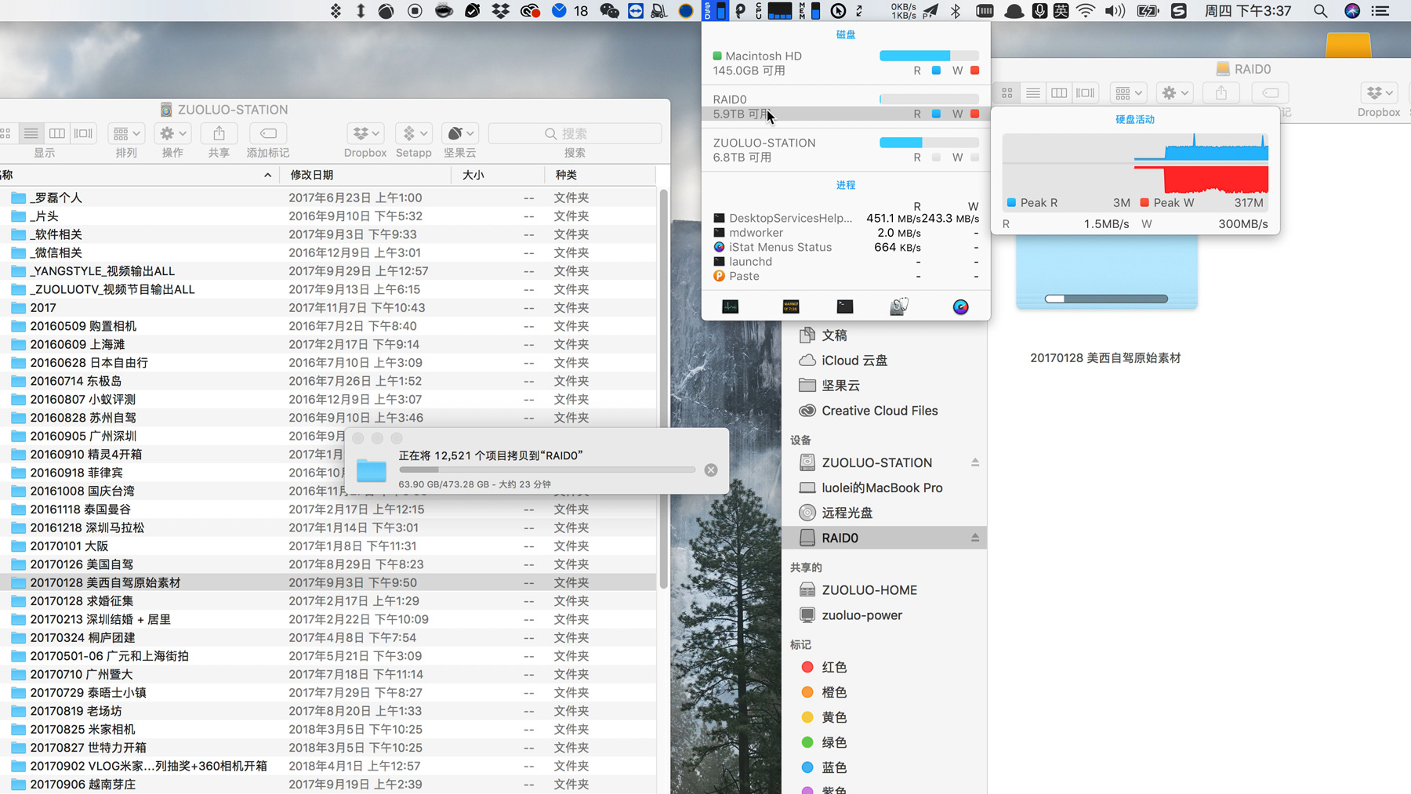
Task: Switch RAID0 window to icon view
Action: pos(1007,93)
